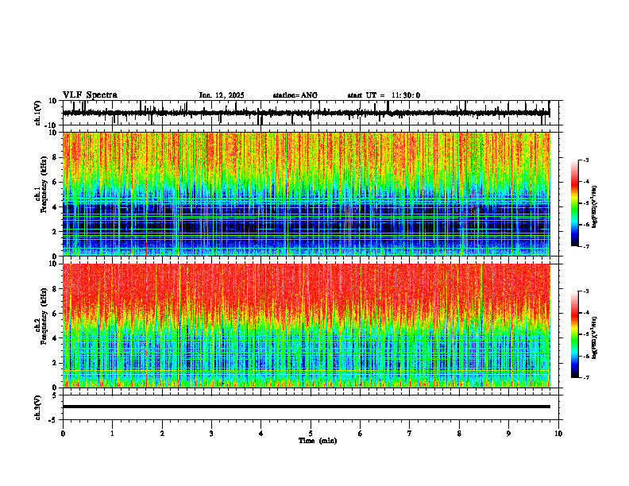
Task: Click inside the ch.2 spectrogram panel
Action: tap(312, 326)
